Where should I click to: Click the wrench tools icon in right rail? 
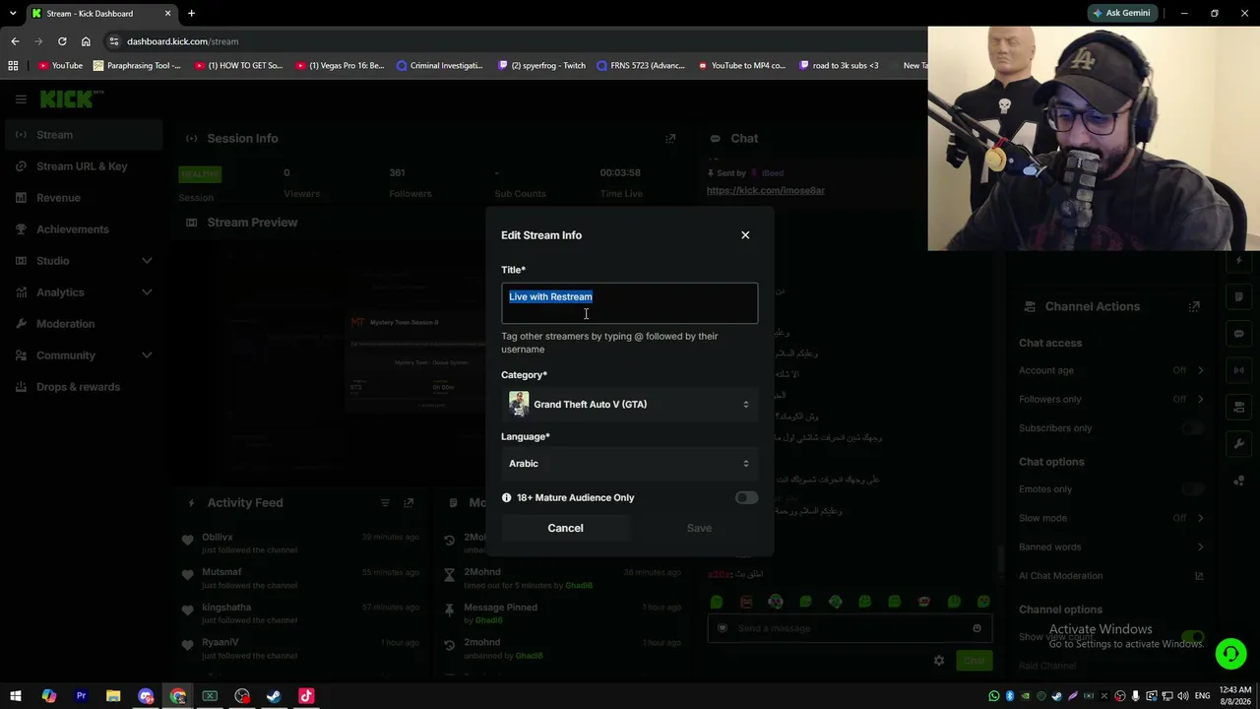click(1239, 444)
